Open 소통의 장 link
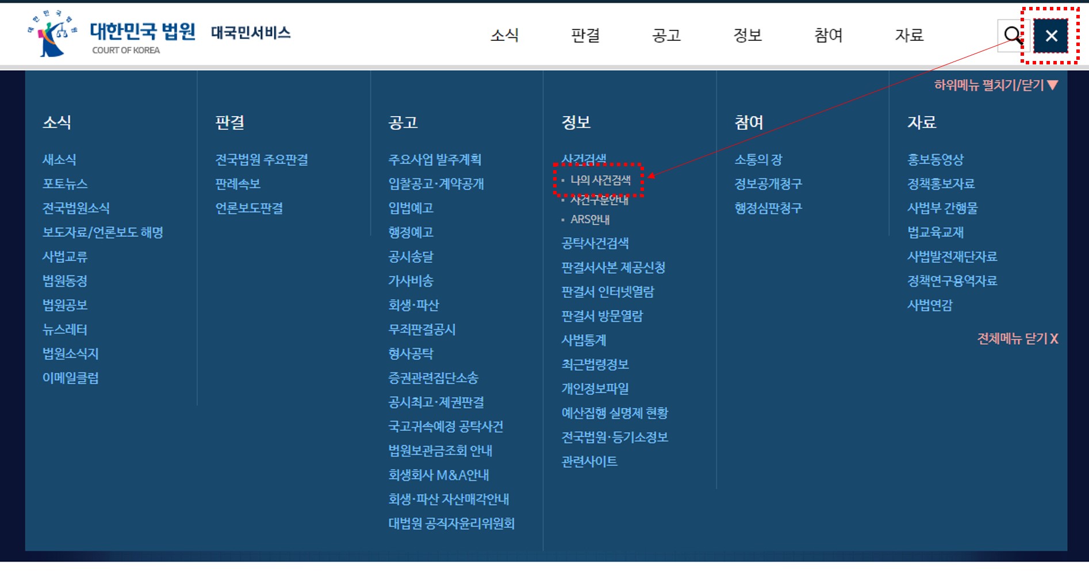Screen dimensions: 1089x575 (x=758, y=160)
